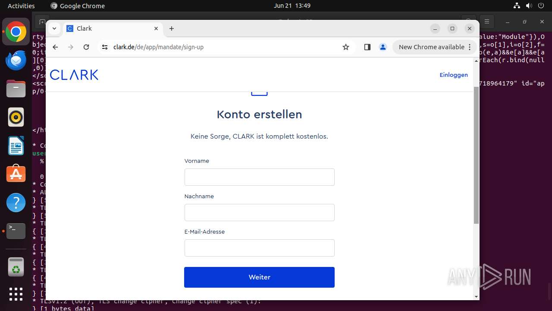This screenshot has width=552, height=311.
Task: Open the Chrome profile avatar
Action: point(383,47)
